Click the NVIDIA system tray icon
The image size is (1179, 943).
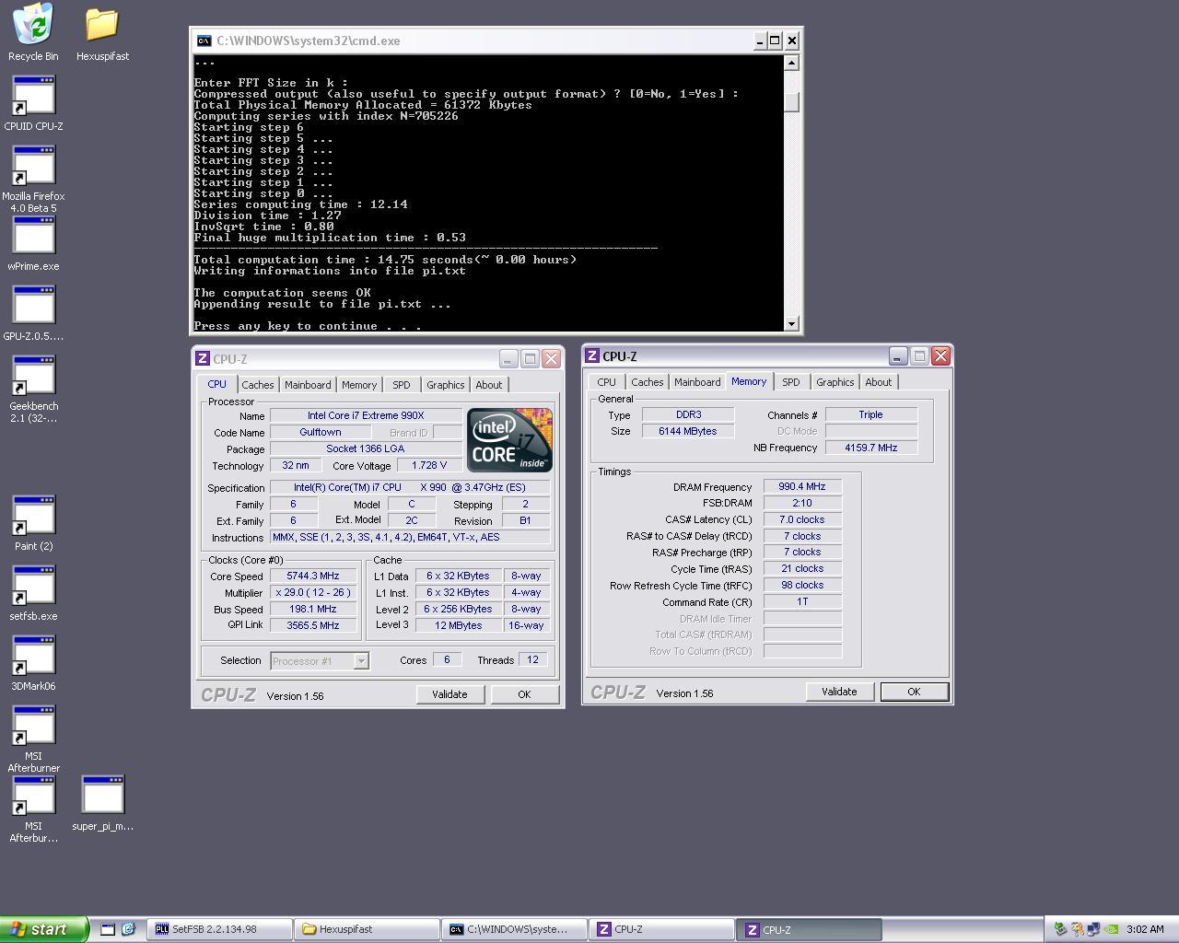coord(1112,929)
